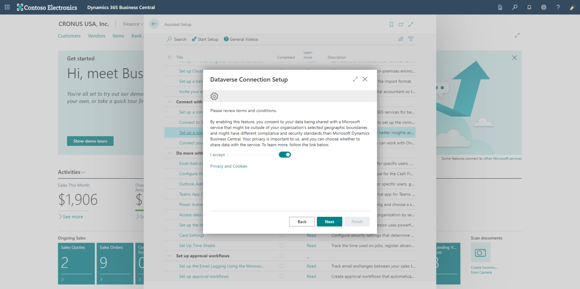The height and width of the screenshot is (289, 580).
Task: Open the company environment icon
Action: 500,7
